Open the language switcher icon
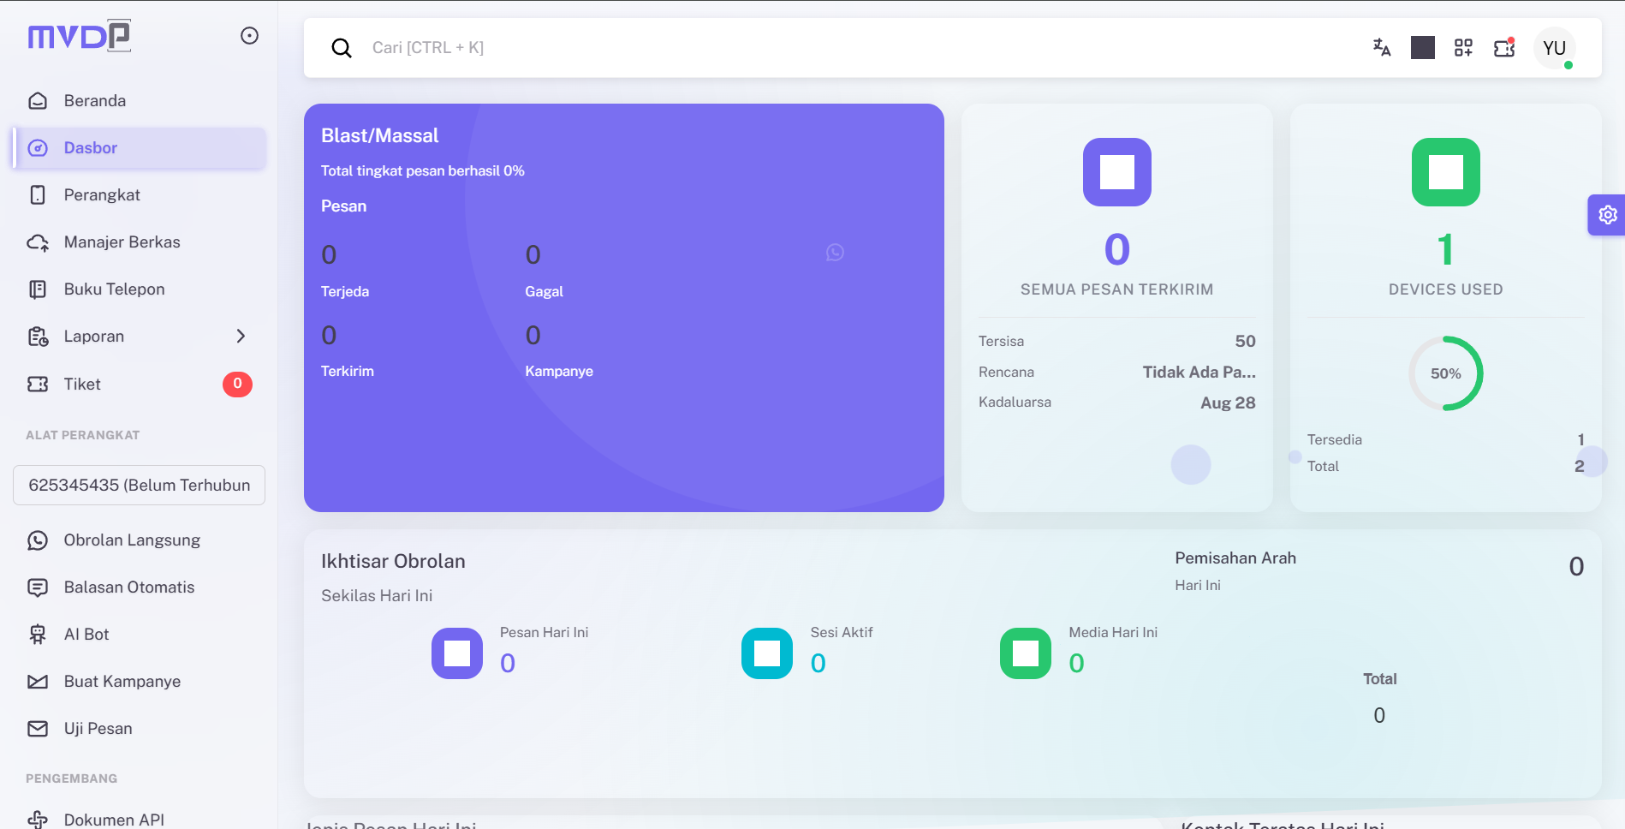The width and height of the screenshot is (1625, 829). coord(1381,48)
